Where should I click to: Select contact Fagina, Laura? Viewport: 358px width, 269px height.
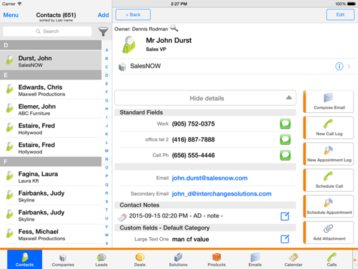coord(51,176)
